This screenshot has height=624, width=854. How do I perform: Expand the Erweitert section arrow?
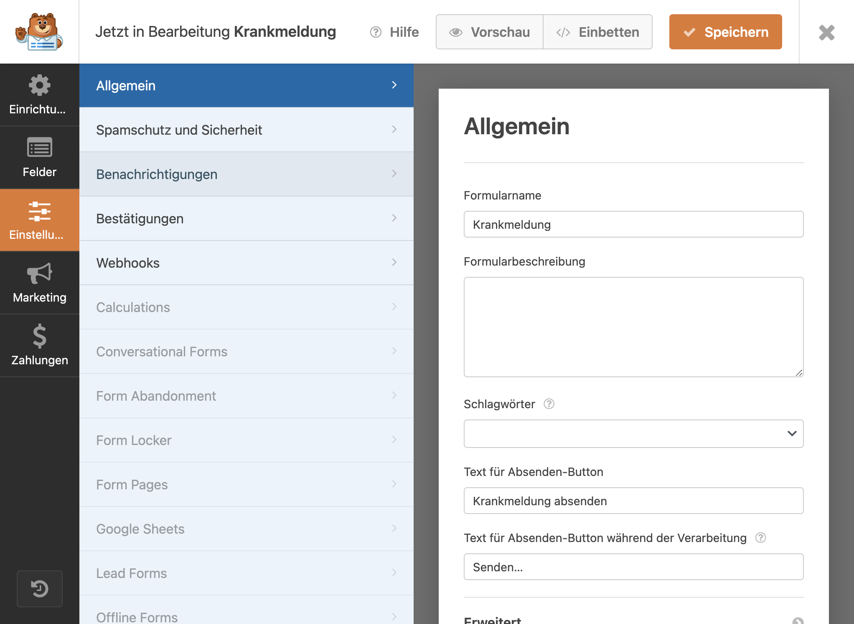coord(798,621)
